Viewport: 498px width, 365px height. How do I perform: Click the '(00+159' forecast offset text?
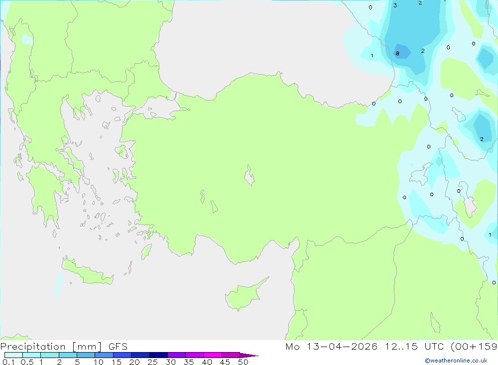[474, 347]
